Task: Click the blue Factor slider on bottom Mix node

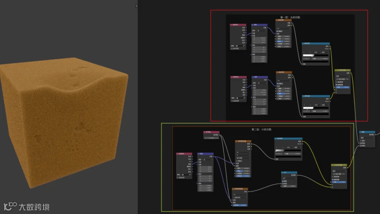Action: (x=339, y=182)
